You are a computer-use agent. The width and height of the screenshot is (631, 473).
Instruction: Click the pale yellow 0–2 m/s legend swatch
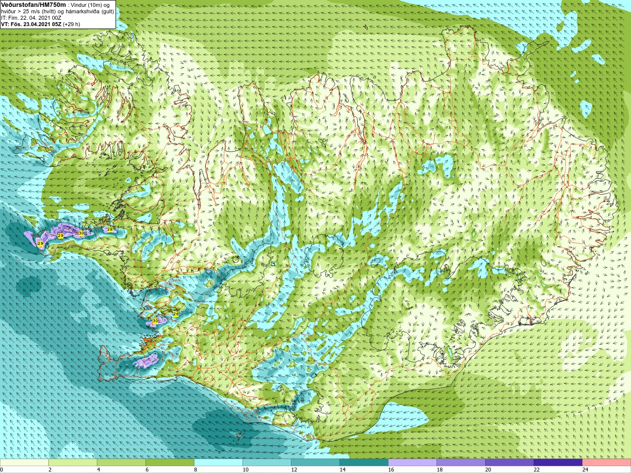click(25, 463)
